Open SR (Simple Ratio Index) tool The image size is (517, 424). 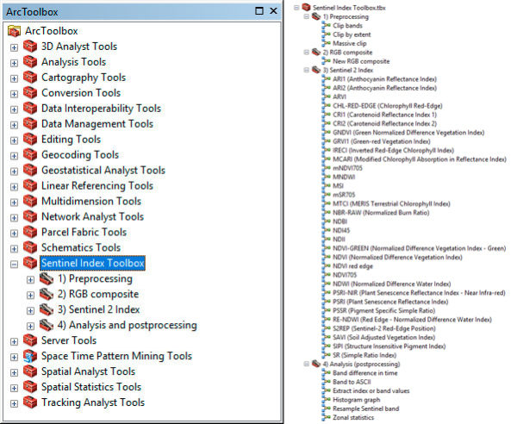click(x=364, y=355)
